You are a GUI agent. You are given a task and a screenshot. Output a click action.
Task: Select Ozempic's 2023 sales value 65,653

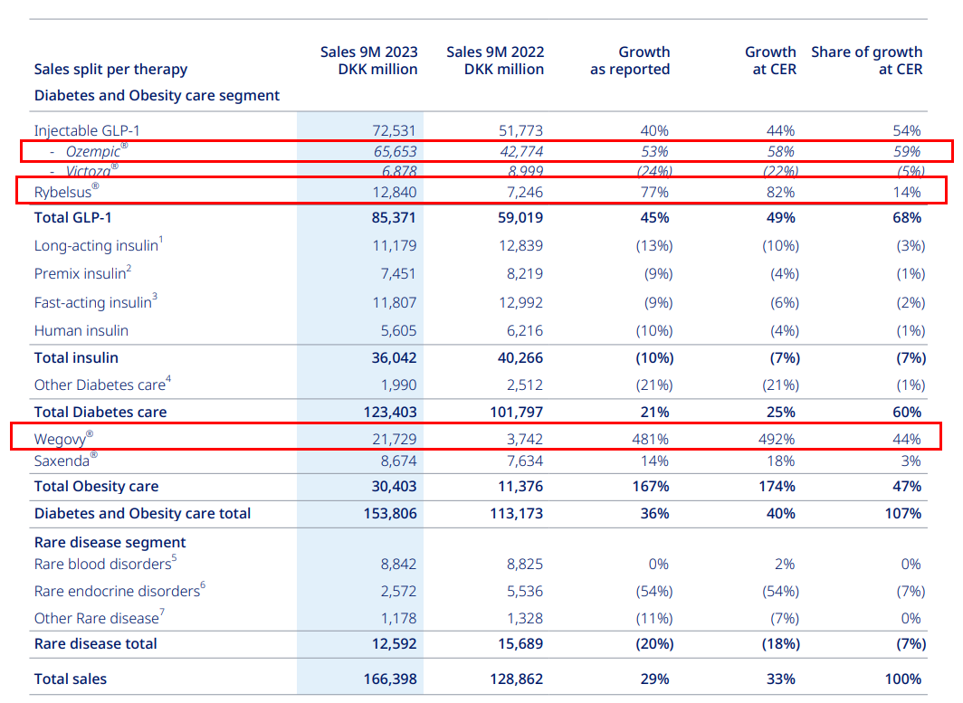coord(395,152)
